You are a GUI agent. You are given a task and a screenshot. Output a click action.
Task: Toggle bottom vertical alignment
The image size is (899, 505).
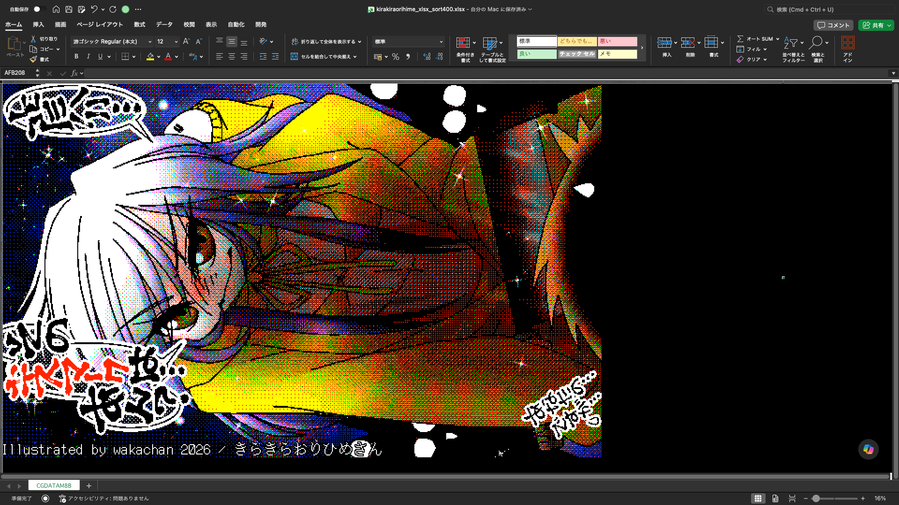[244, 42]
